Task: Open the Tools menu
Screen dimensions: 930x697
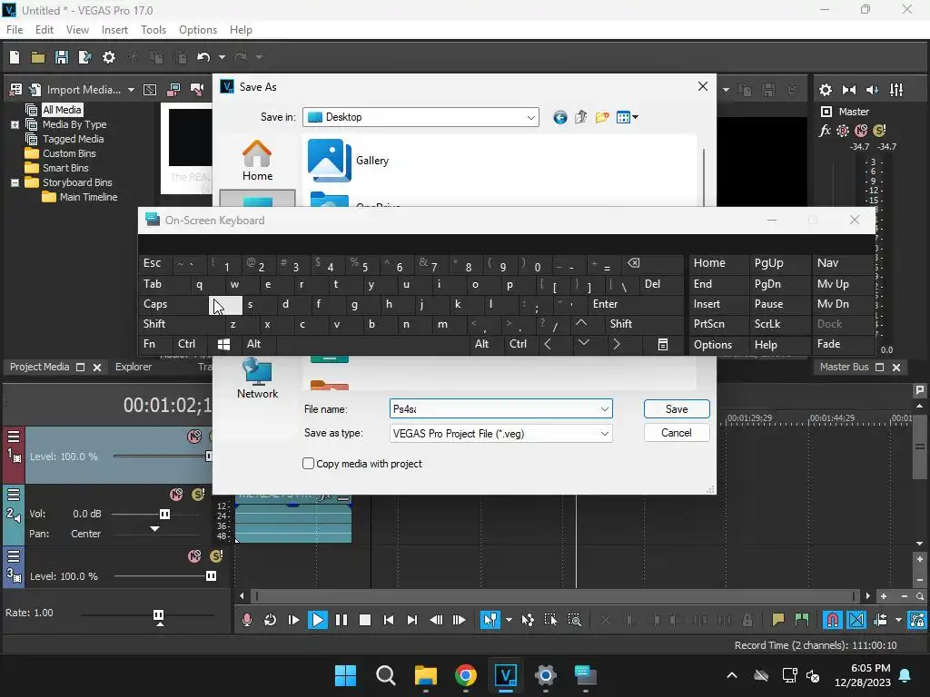Action: coord(153,30)
